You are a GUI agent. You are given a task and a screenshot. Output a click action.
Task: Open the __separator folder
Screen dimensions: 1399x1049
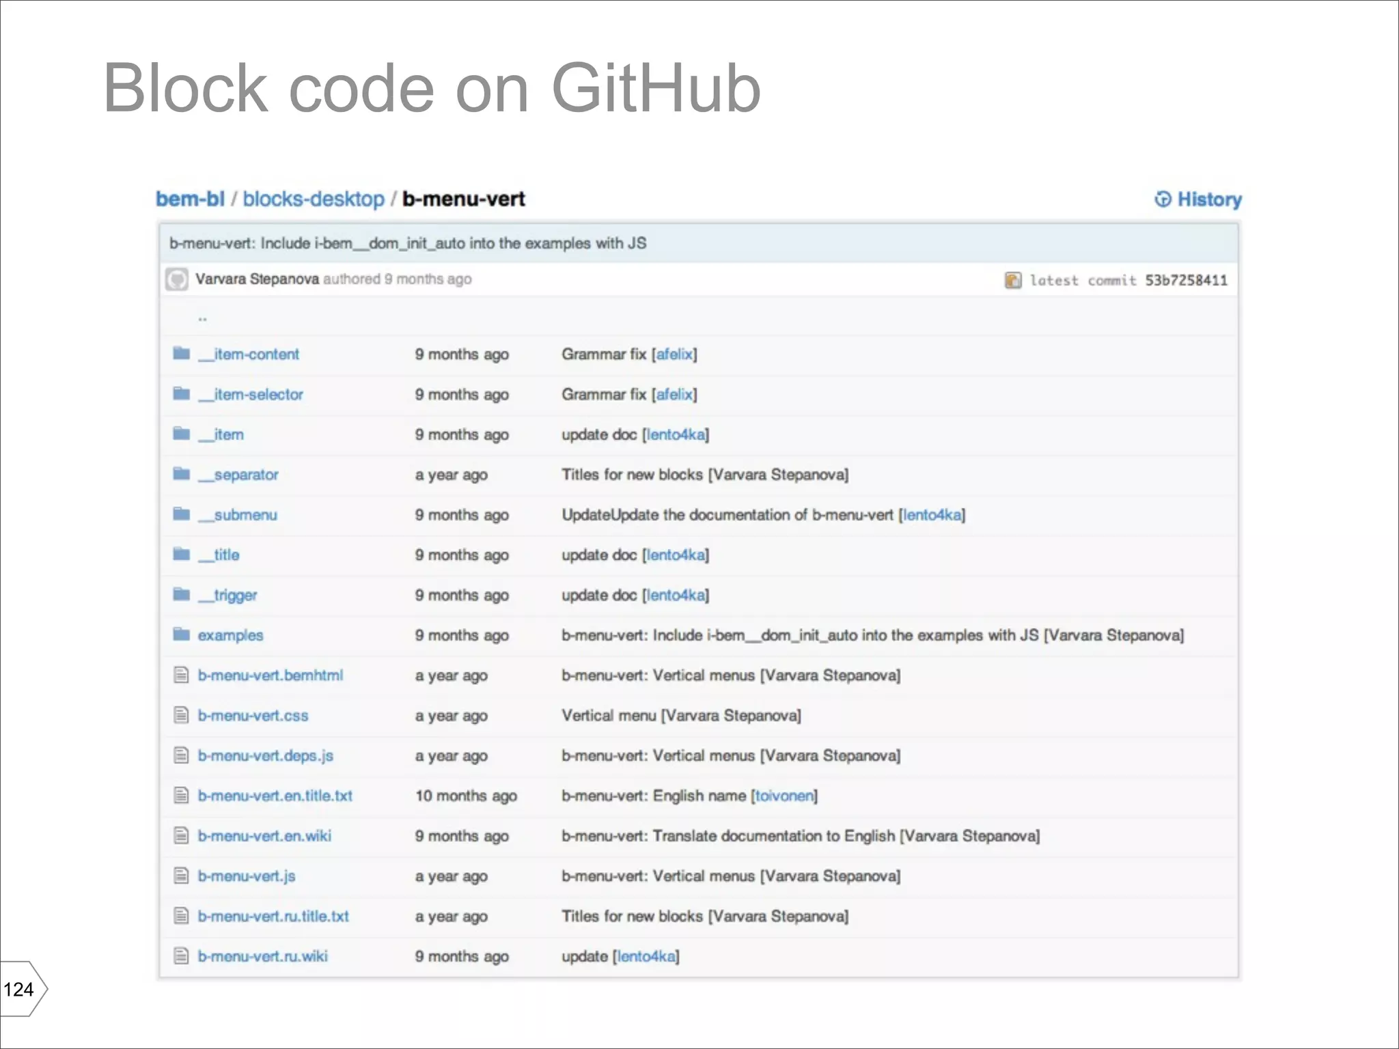pyautogui.click(x=238, y=475)
